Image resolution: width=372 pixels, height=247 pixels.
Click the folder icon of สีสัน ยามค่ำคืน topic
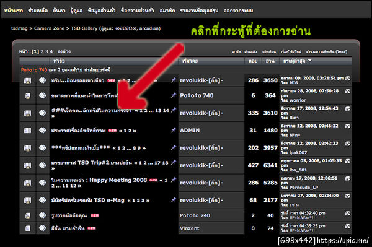[x=27, y=228]
